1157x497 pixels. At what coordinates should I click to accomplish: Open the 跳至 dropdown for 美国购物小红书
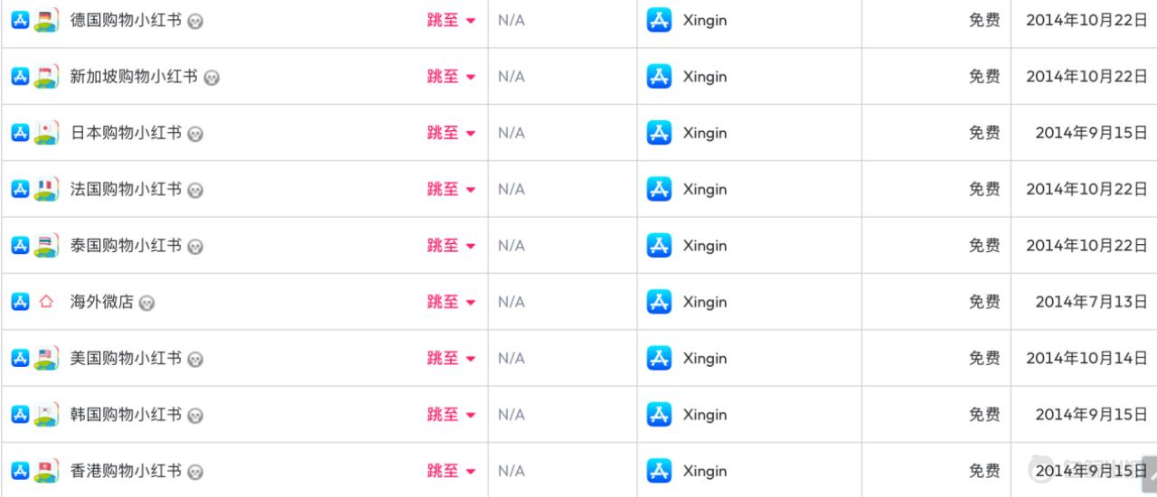[x=451, y=359]
